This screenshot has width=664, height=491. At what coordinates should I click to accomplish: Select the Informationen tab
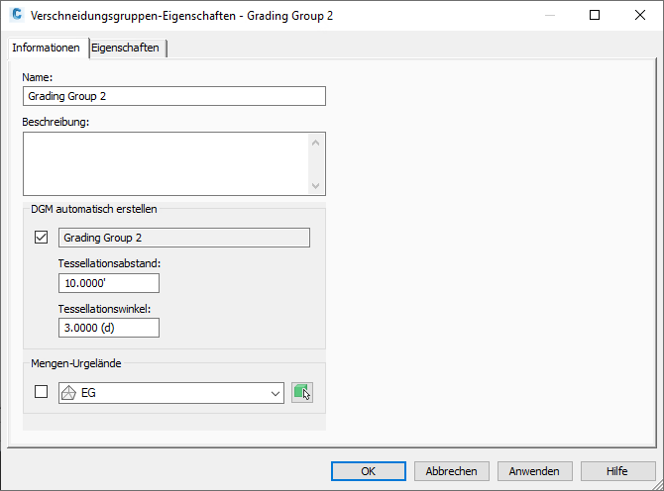[x=46, y=48]
